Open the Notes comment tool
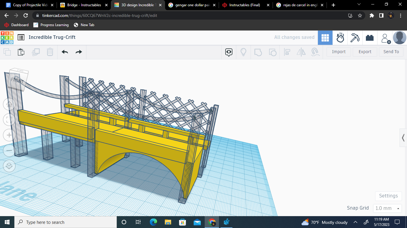The height and width of the screenshot is (228, 407). tap(228, 52)
